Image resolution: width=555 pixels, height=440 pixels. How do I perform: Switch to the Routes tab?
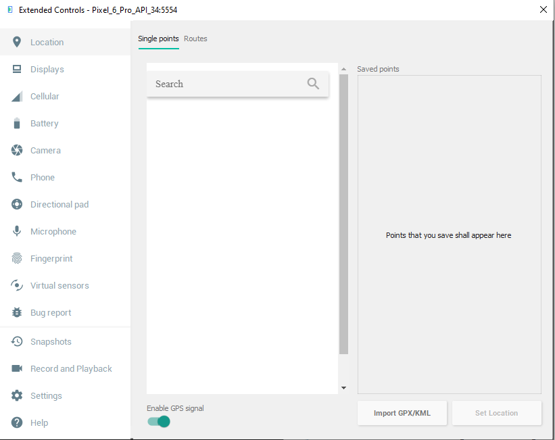[x=195, y=39]
